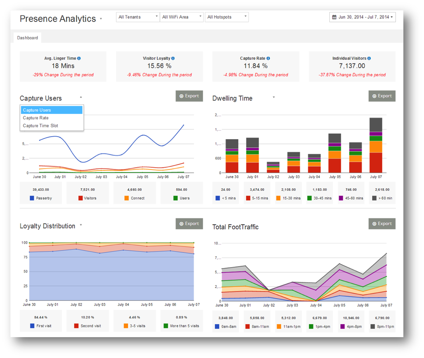
Task: Click the -4.98% Change During the period text
Action: [256, 75]
